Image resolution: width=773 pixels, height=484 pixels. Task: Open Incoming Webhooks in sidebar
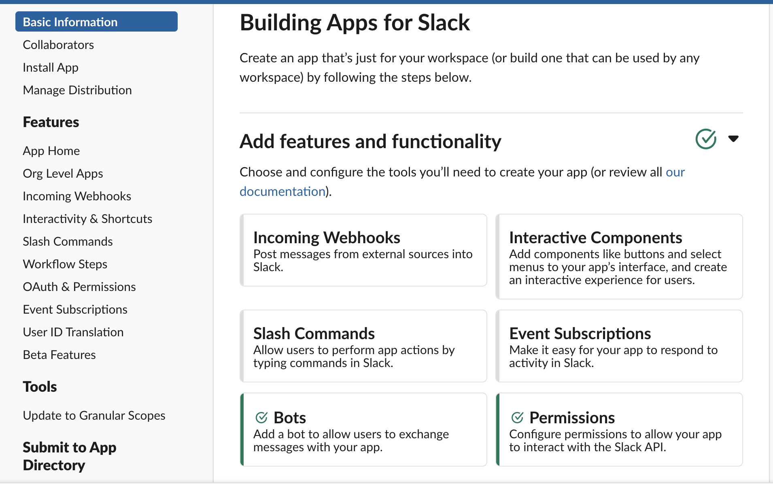(x=77, y=196)
